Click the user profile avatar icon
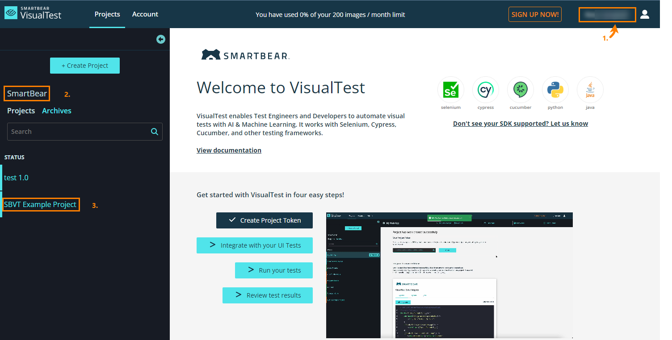The width and height of the screenshot is (672, 340). [644, 14]
